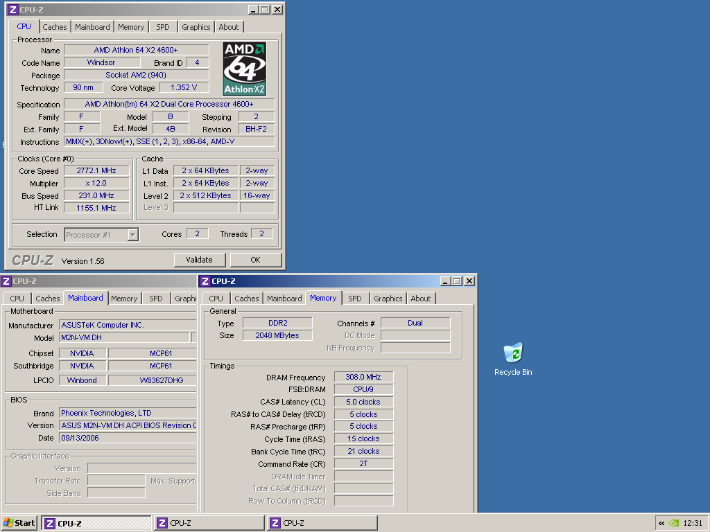Click the Package value Socket AM2 (940)

pos(137,75)
